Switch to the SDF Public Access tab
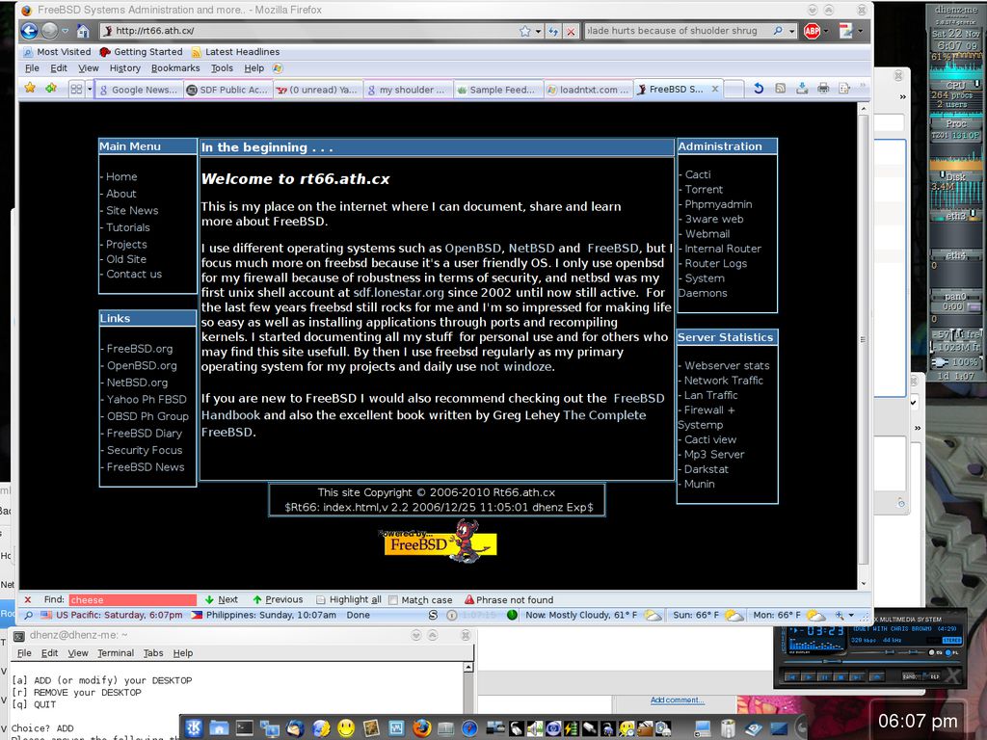 (227, 90)
